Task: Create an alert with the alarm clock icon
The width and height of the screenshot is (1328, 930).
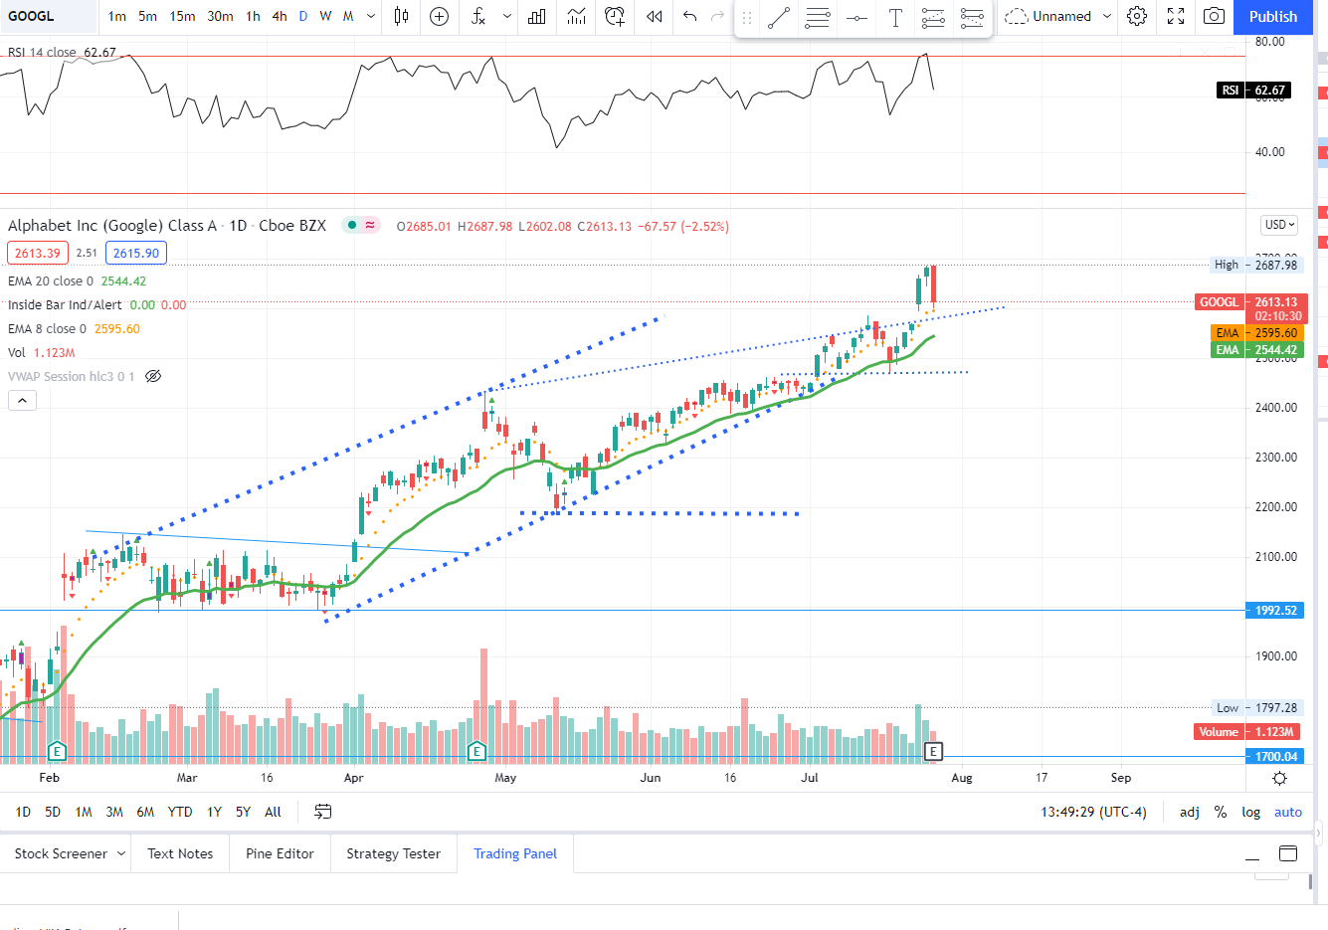Action: point(615,16)
